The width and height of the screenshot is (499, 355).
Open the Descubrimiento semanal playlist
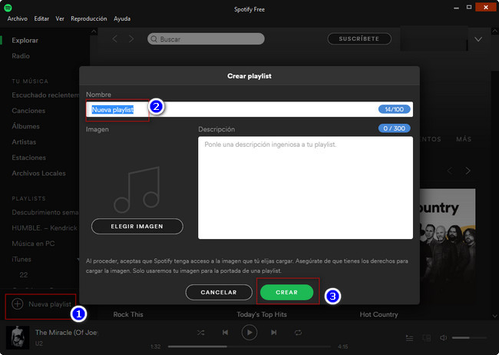[45, 213]
